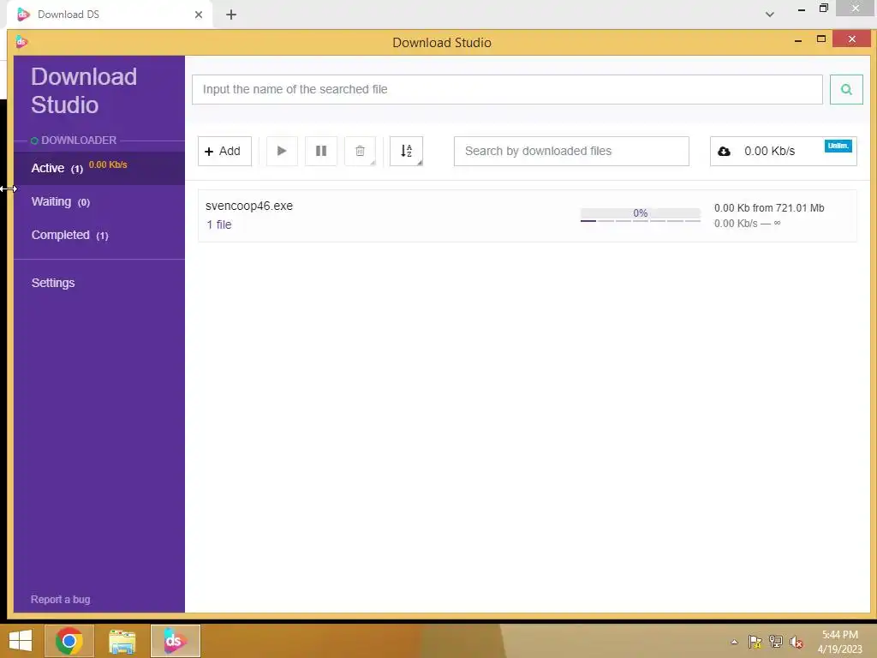The width and height of the screenshot is (877, 658).
Task: Click the green search magnifier button
Action: tap(846, 89)
